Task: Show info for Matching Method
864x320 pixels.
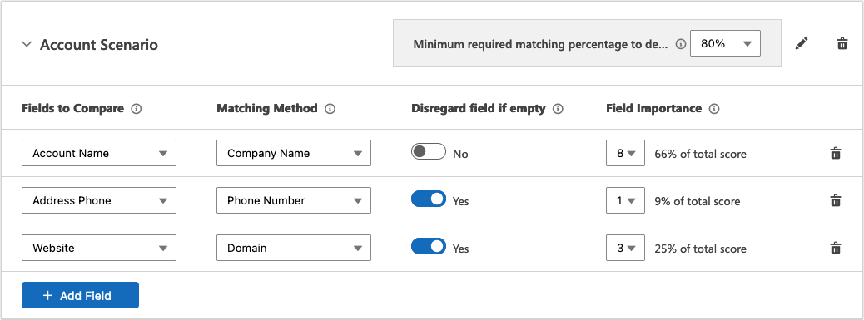Action: click(x=330, y=109)
